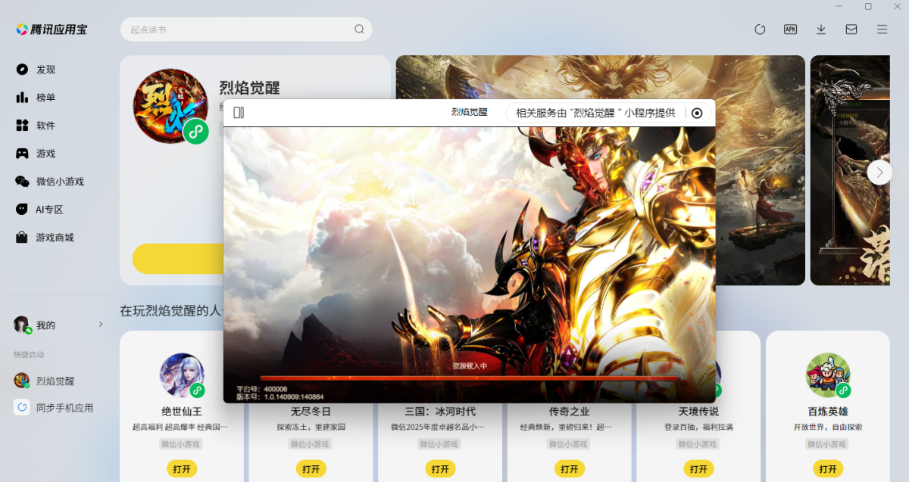Switch to the 榜单 rankings section
This screenshot has height=482, width=909.
point(23,97)
